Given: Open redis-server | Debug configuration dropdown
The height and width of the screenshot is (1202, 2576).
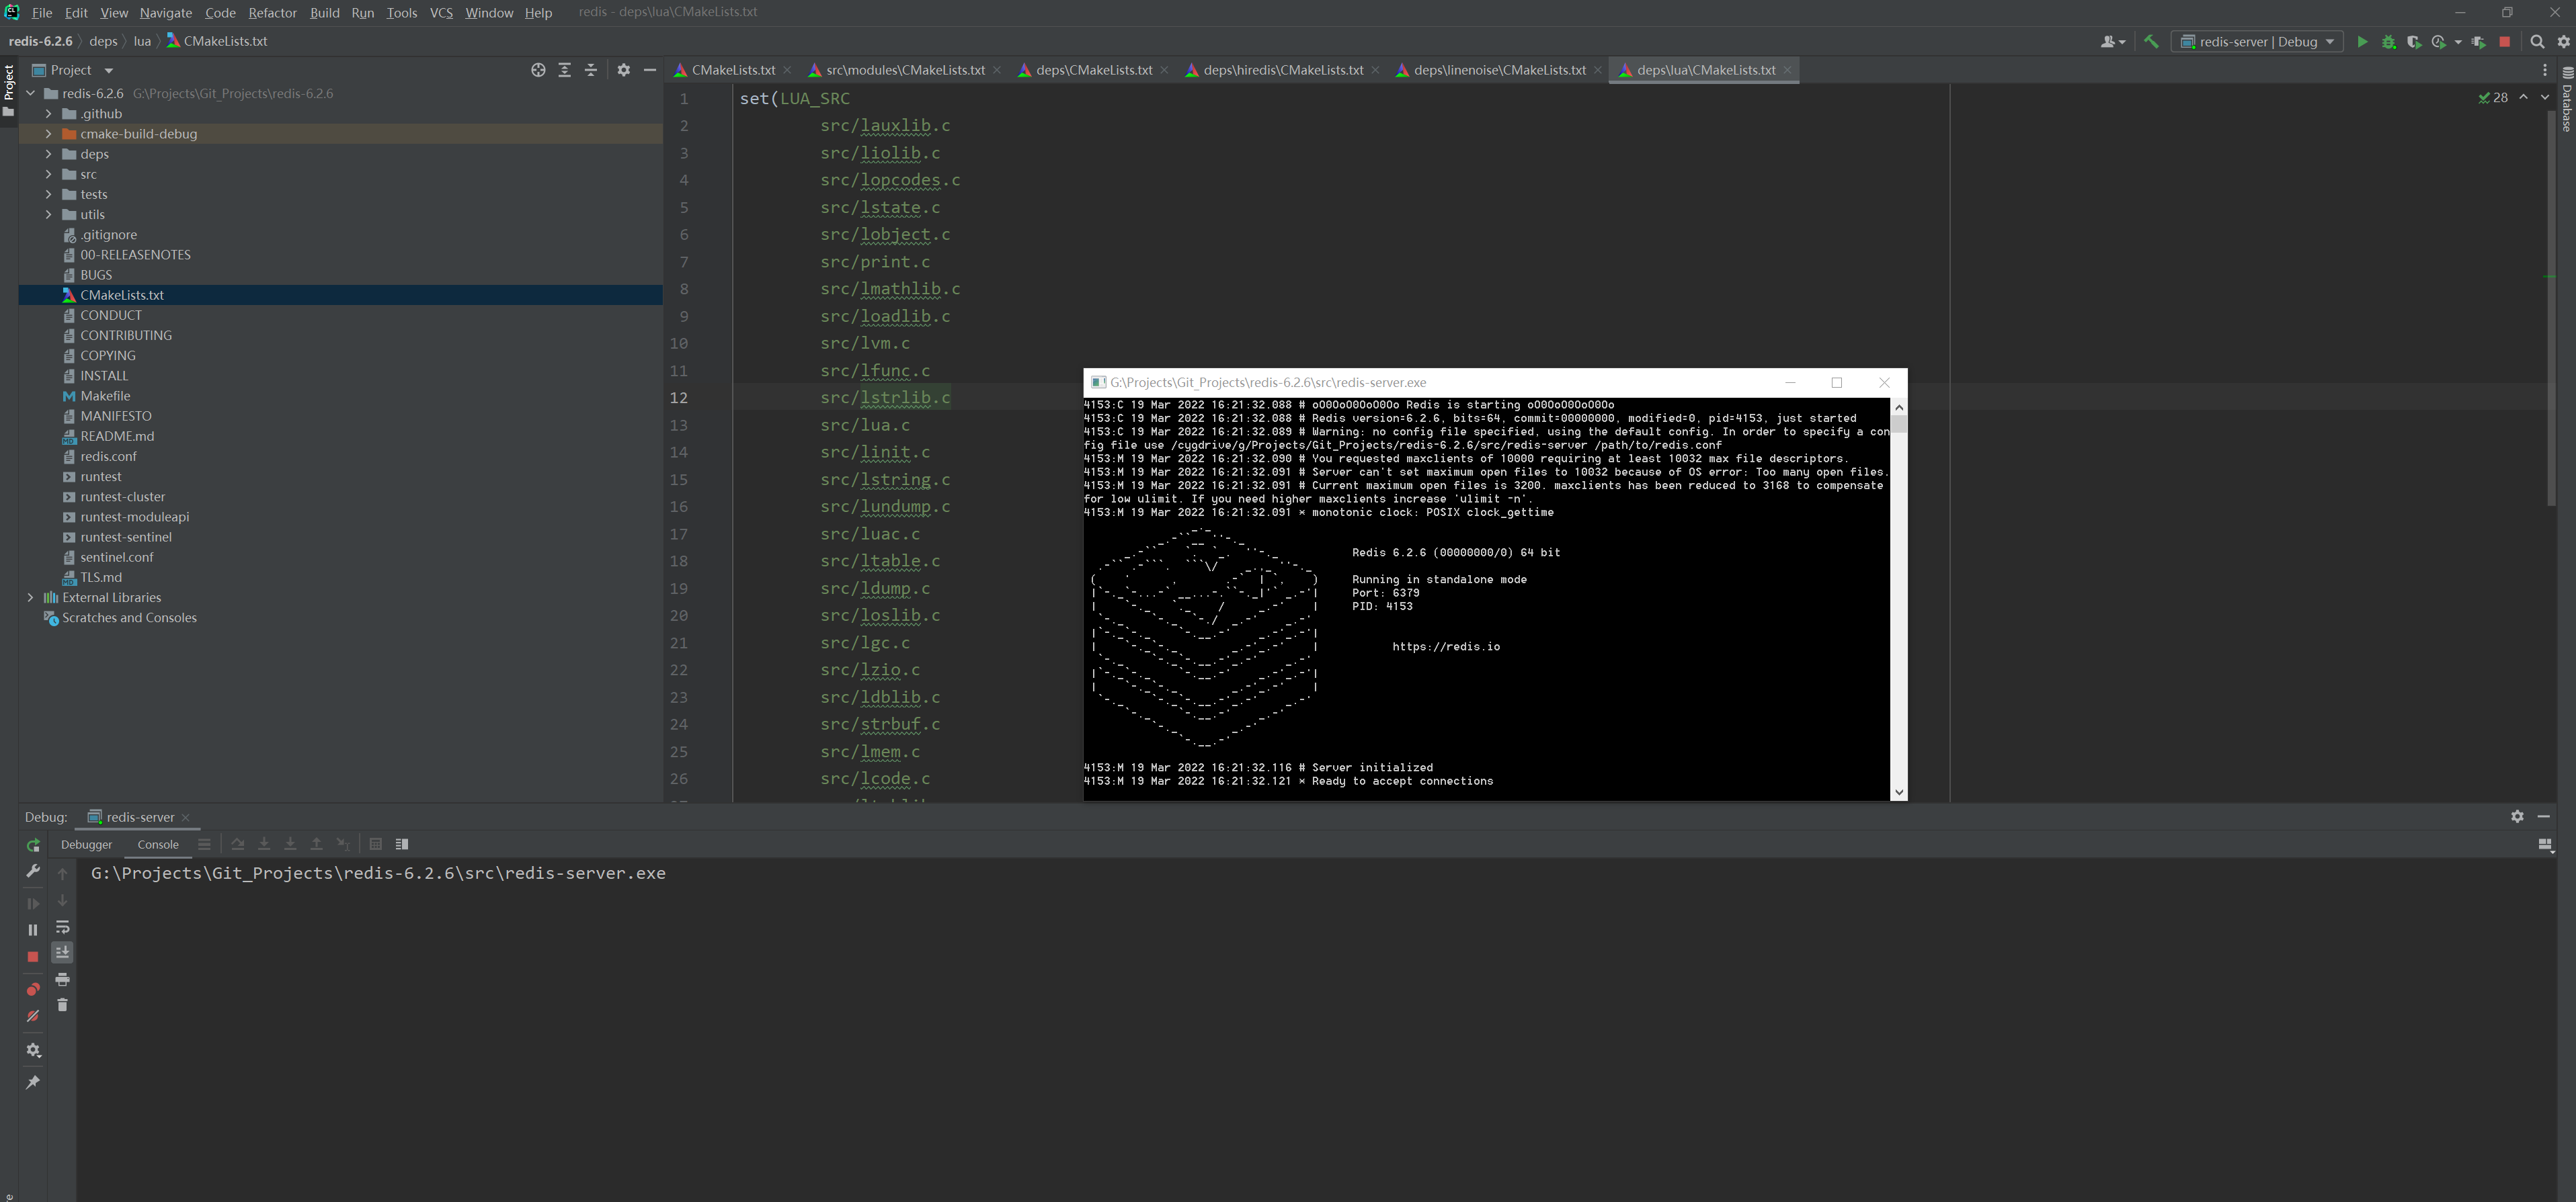Looking at the screenshot, I should tap(2256, 42).
